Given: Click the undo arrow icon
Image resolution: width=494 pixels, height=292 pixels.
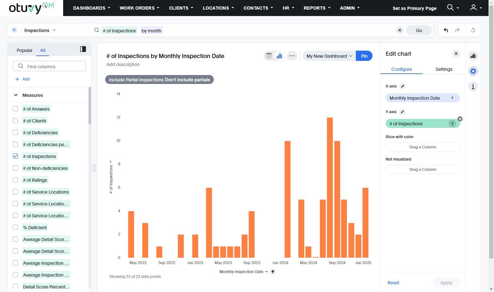Looking at the screenshot, I should click(446, 30).
